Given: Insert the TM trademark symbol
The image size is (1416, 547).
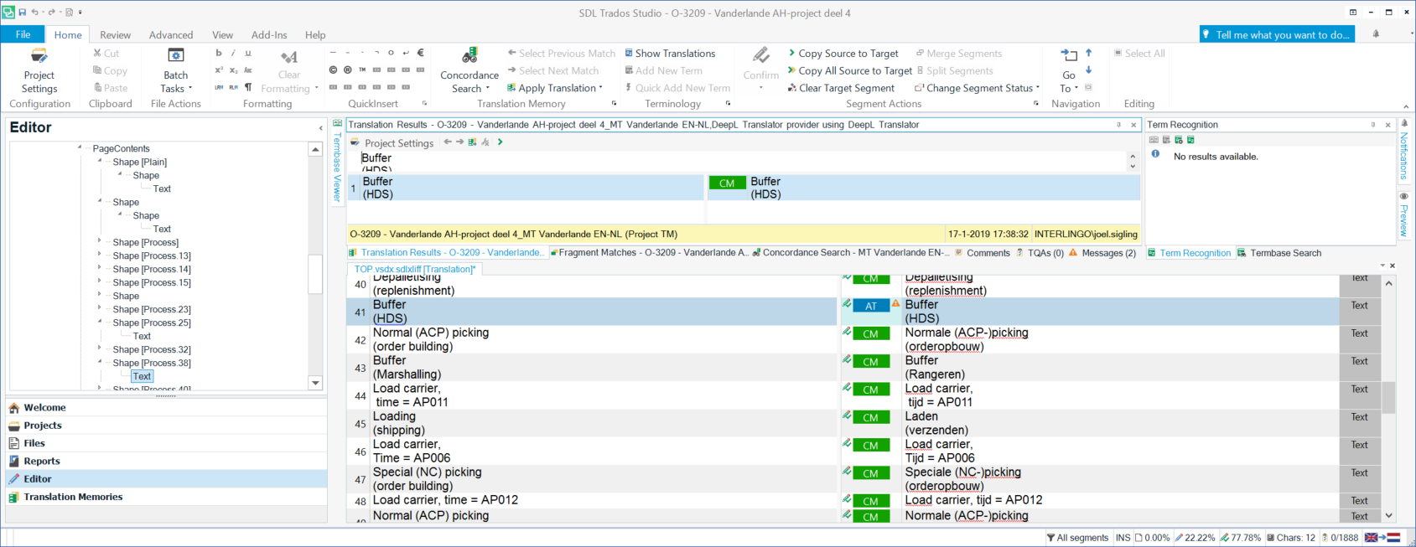Looking at the screenshot, I should point(362,70).
